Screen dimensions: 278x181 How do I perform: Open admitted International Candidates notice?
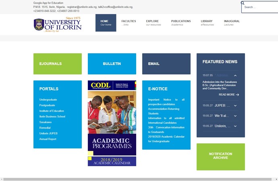click(x=166, y=120)
